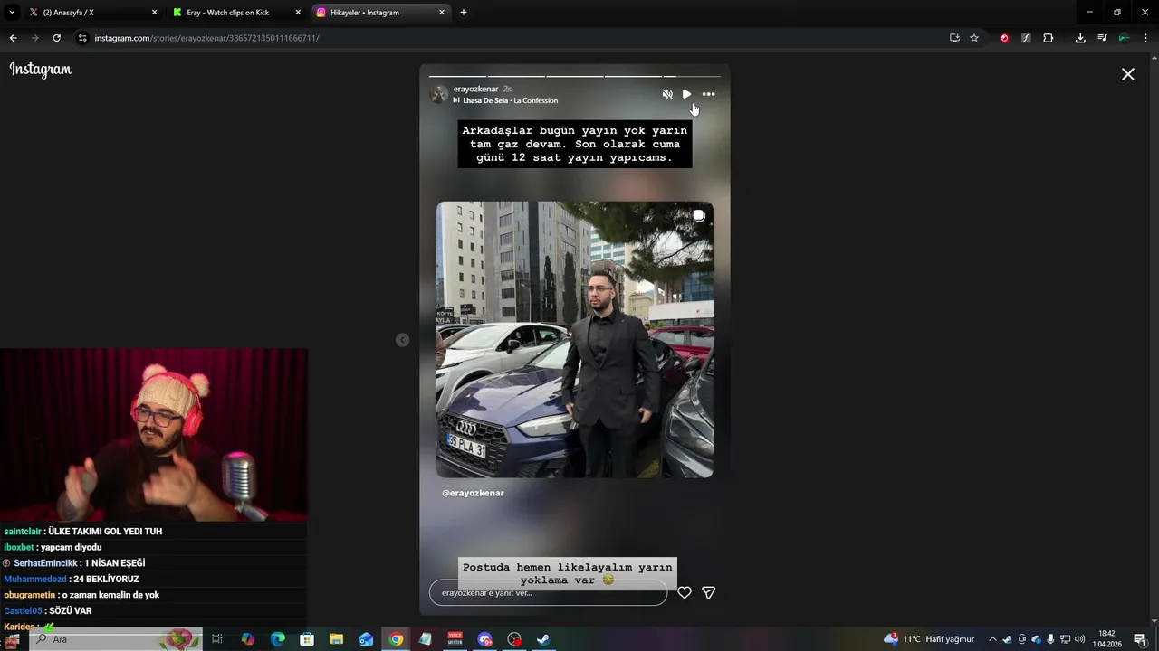This screenshot has width=1159, height=651.
Task: Open Steam from the taskbar
Action: point(543,639)
